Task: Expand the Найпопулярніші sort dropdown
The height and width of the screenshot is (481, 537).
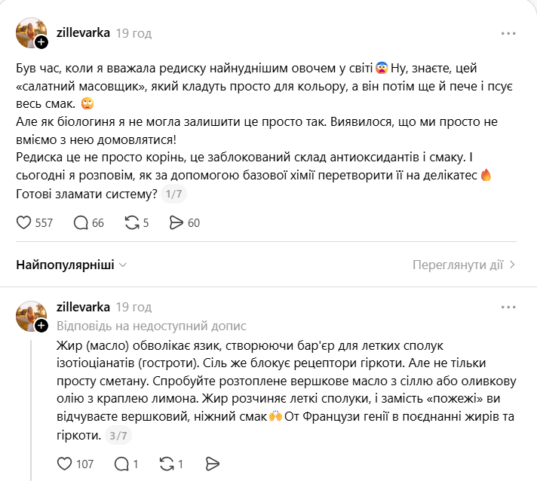Action: (72, 265)
